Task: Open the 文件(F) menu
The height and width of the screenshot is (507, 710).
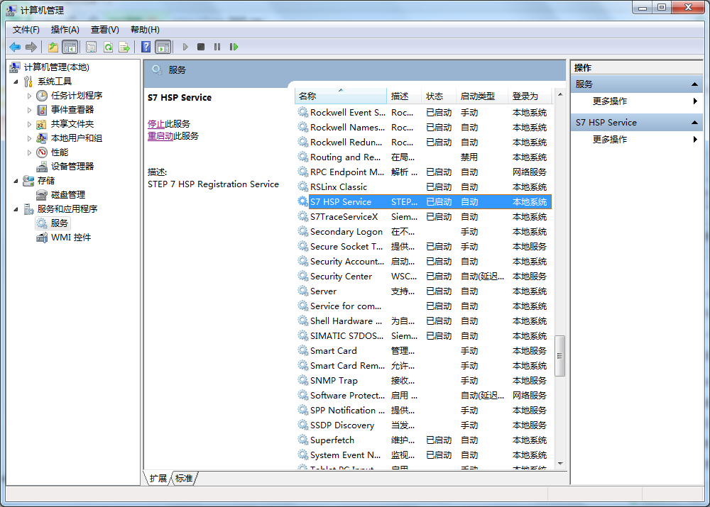Action: tap(26, 30)
